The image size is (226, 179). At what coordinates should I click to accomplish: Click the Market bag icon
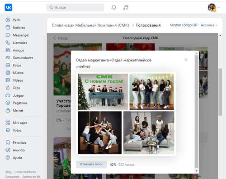point(8,110)
